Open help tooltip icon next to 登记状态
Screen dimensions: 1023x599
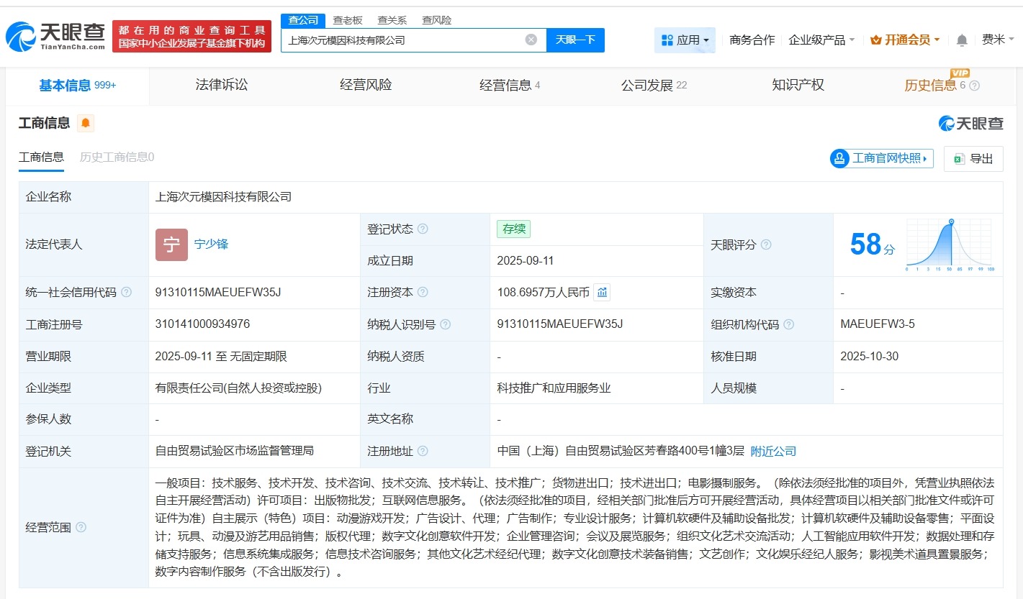click(x=424, y=229)
